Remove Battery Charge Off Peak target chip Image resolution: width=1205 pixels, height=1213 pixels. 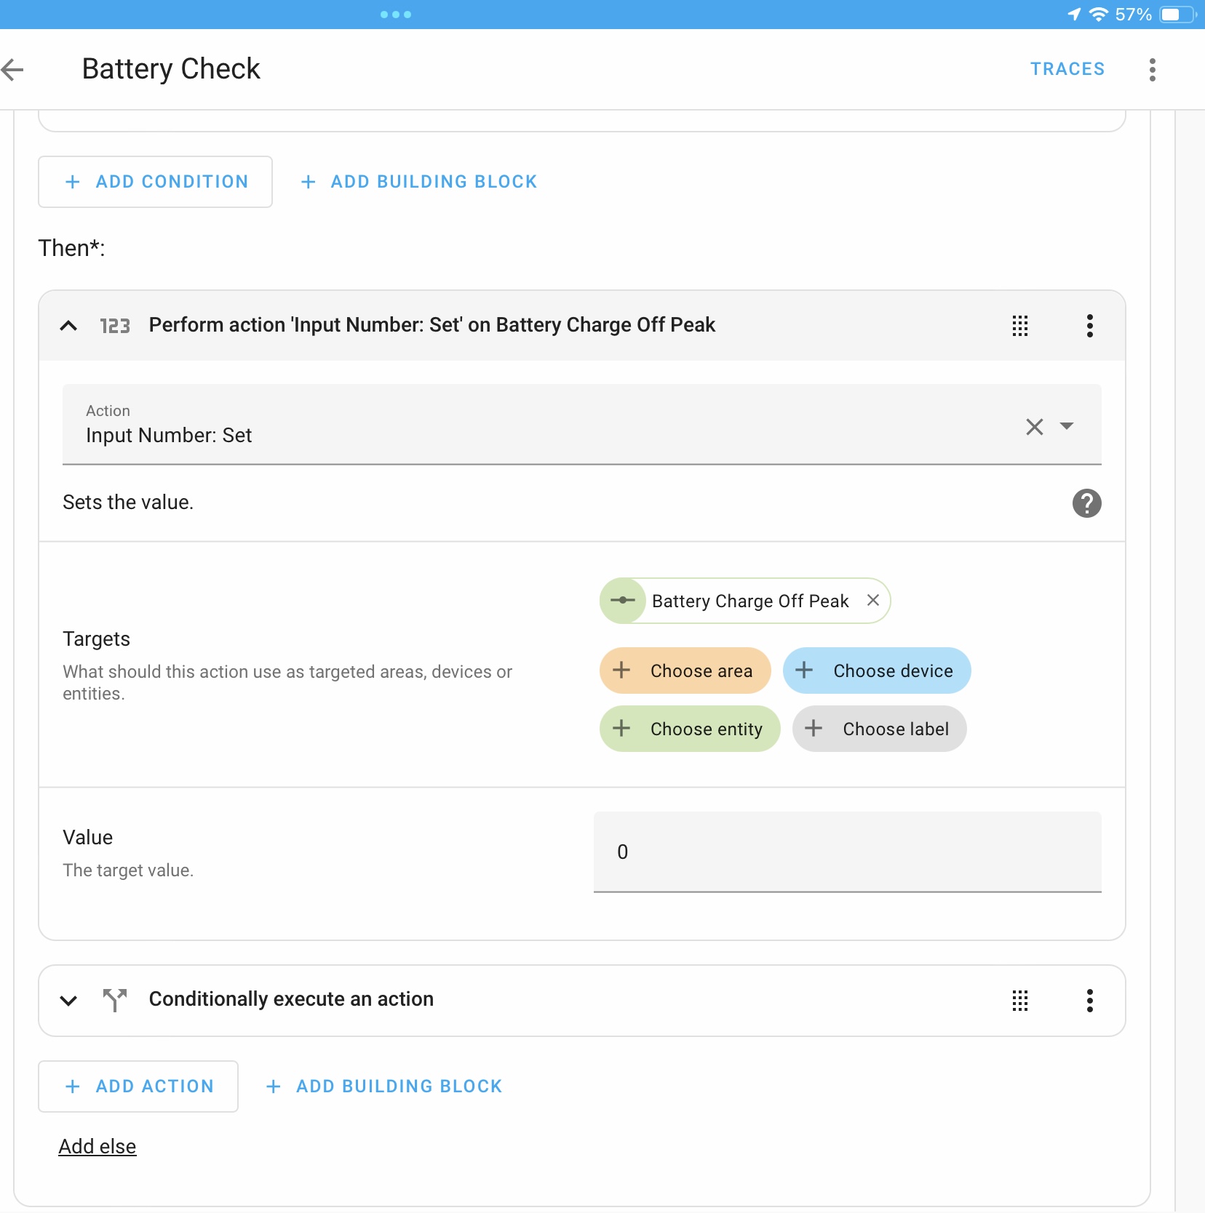(x=873, y=601)
